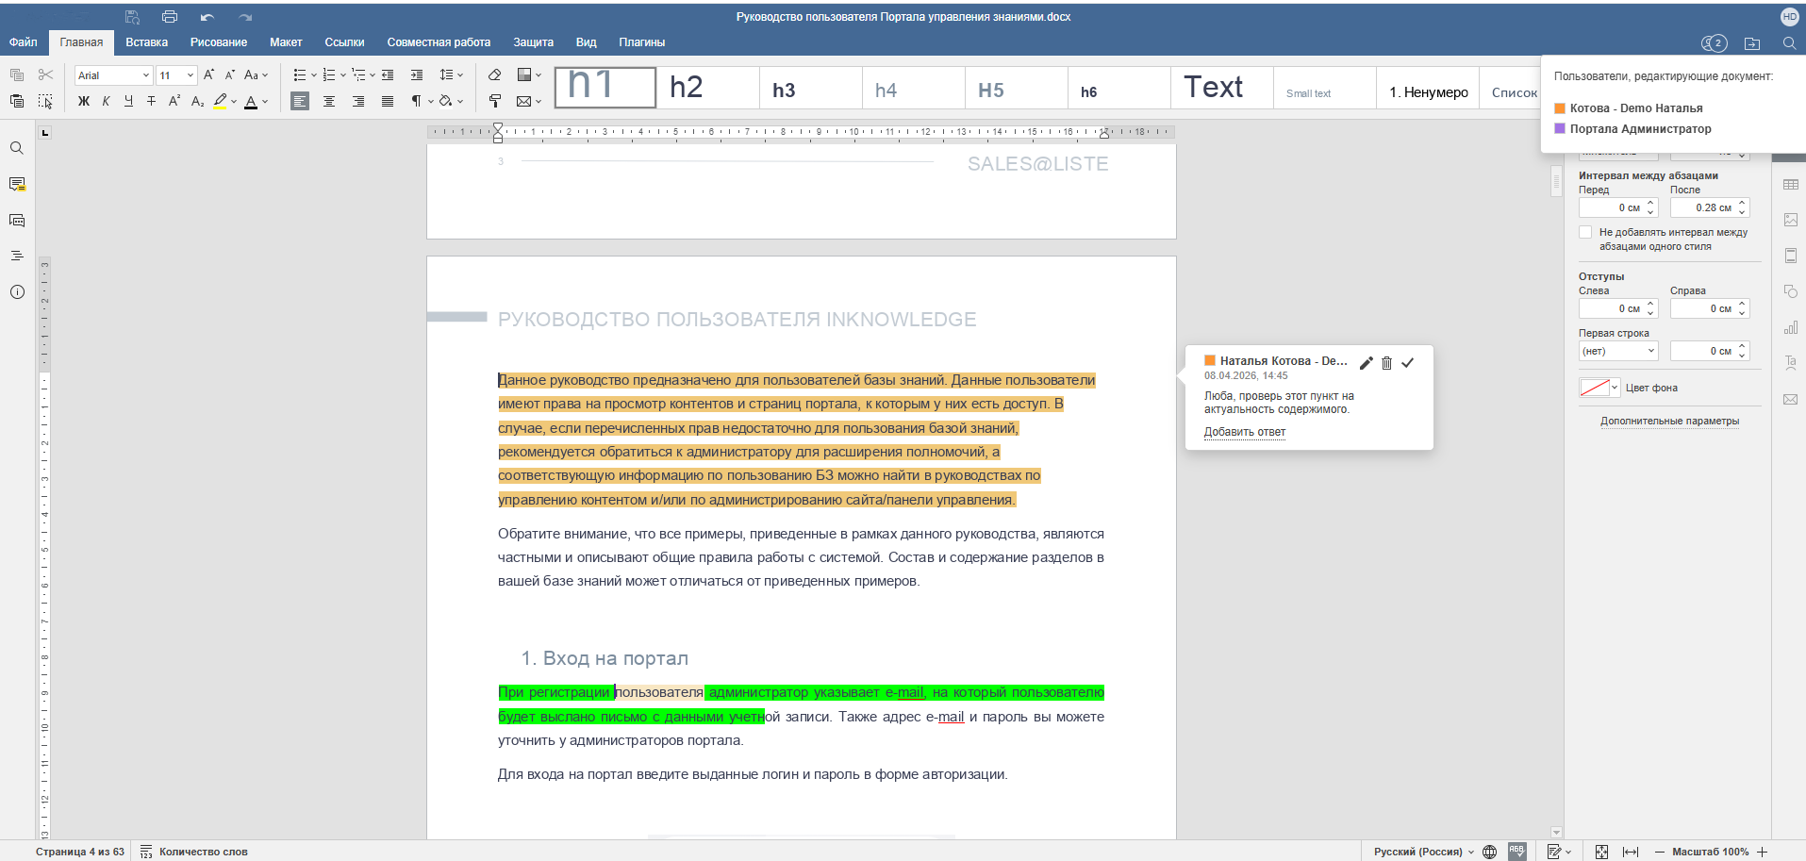Open the Navigation headings panel icon
This screenshot has width=1806, height=861.
click(x=17, y=256)
